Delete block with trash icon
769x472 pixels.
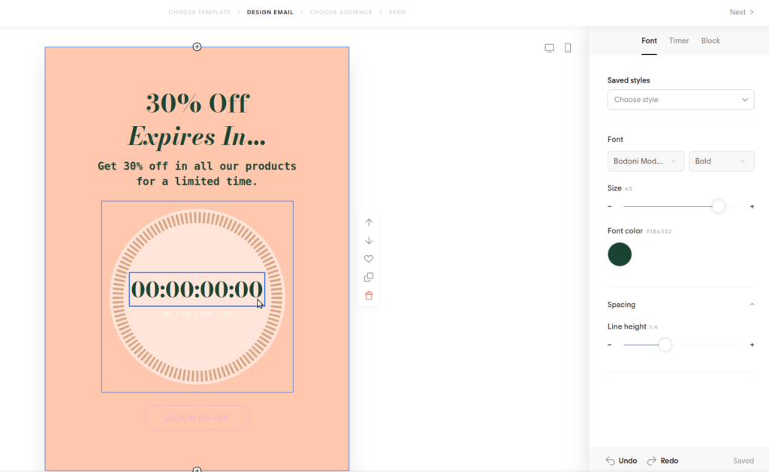point(369,296)
